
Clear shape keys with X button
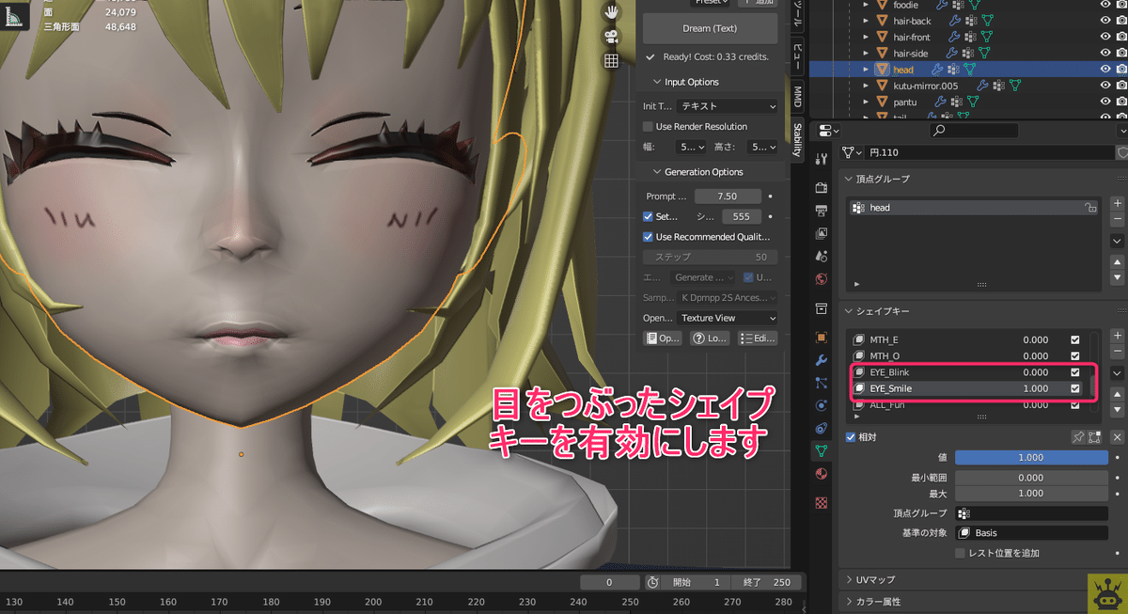tap(1118, 437)
